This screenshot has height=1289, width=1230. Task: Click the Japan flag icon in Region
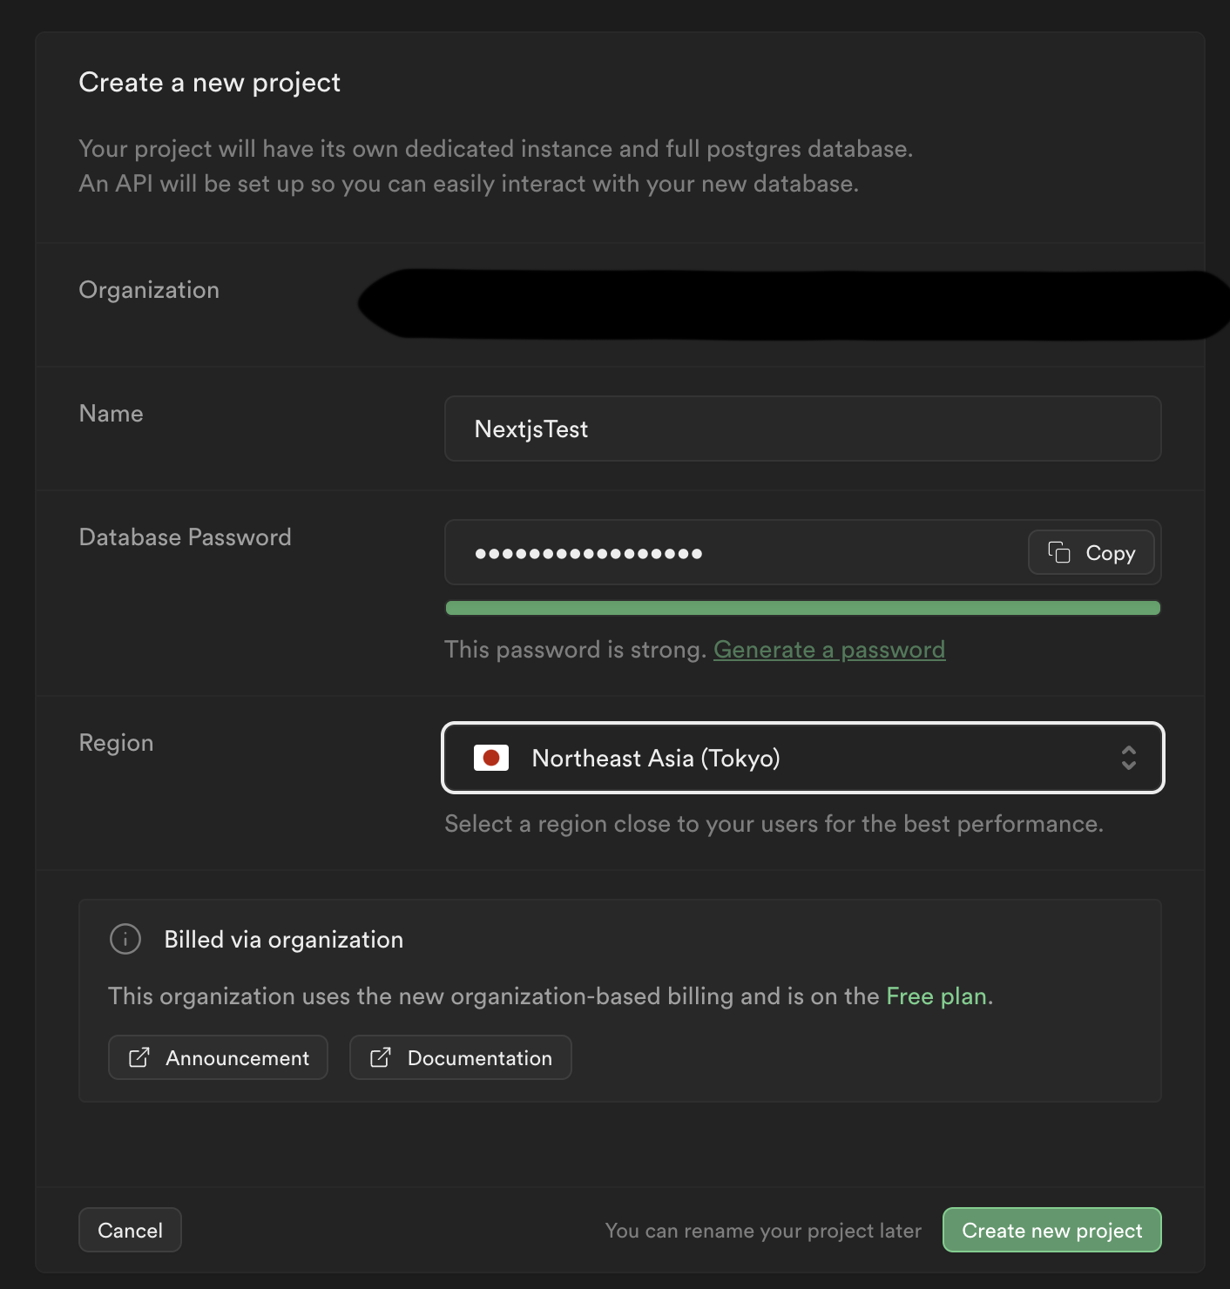490,758
